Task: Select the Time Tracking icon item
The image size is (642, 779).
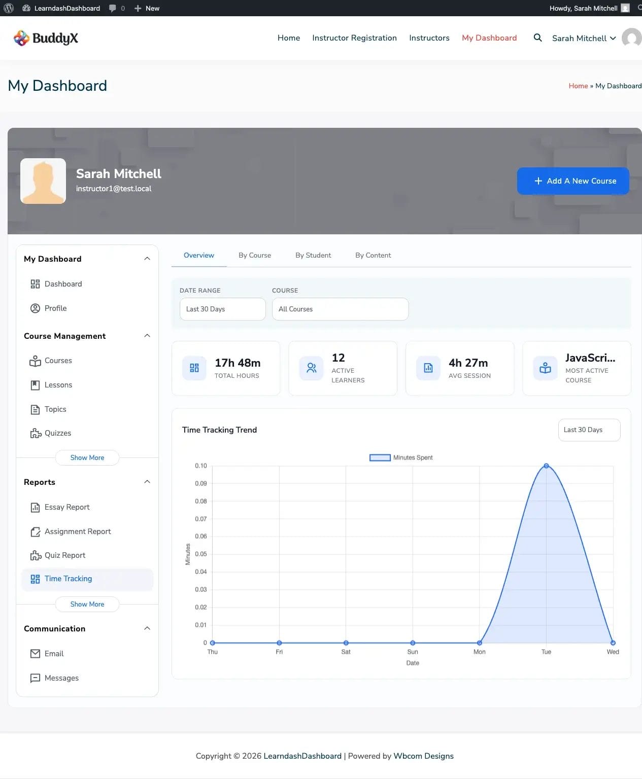Action: coord(35,579)
